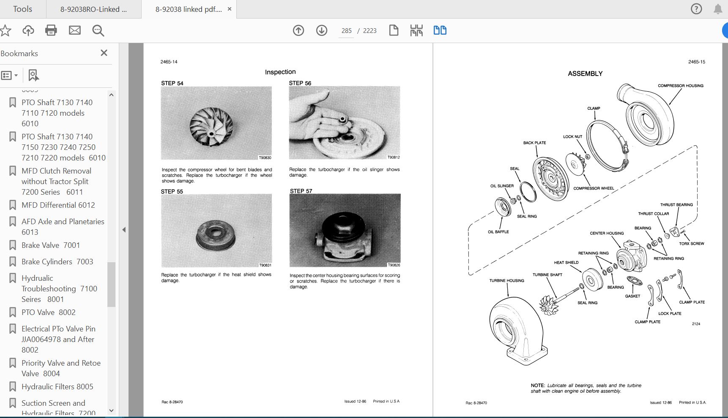Go to next page with down arrow
Screen dimensions: 728x418
point(322,30)
